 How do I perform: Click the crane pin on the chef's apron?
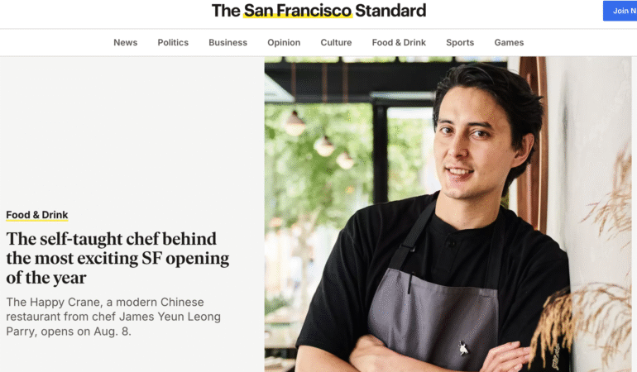click(462, 348)
